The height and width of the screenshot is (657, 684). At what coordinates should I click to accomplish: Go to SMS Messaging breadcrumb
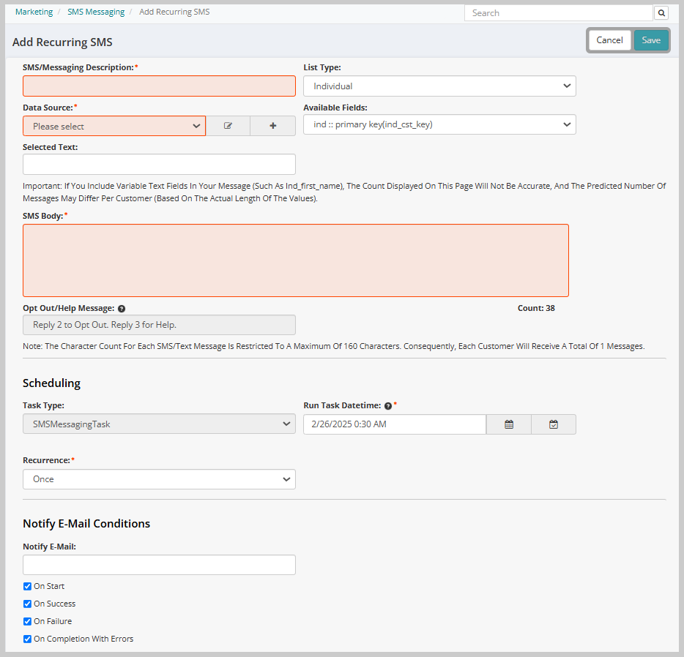pyautogui.click(x=96, y=12)
